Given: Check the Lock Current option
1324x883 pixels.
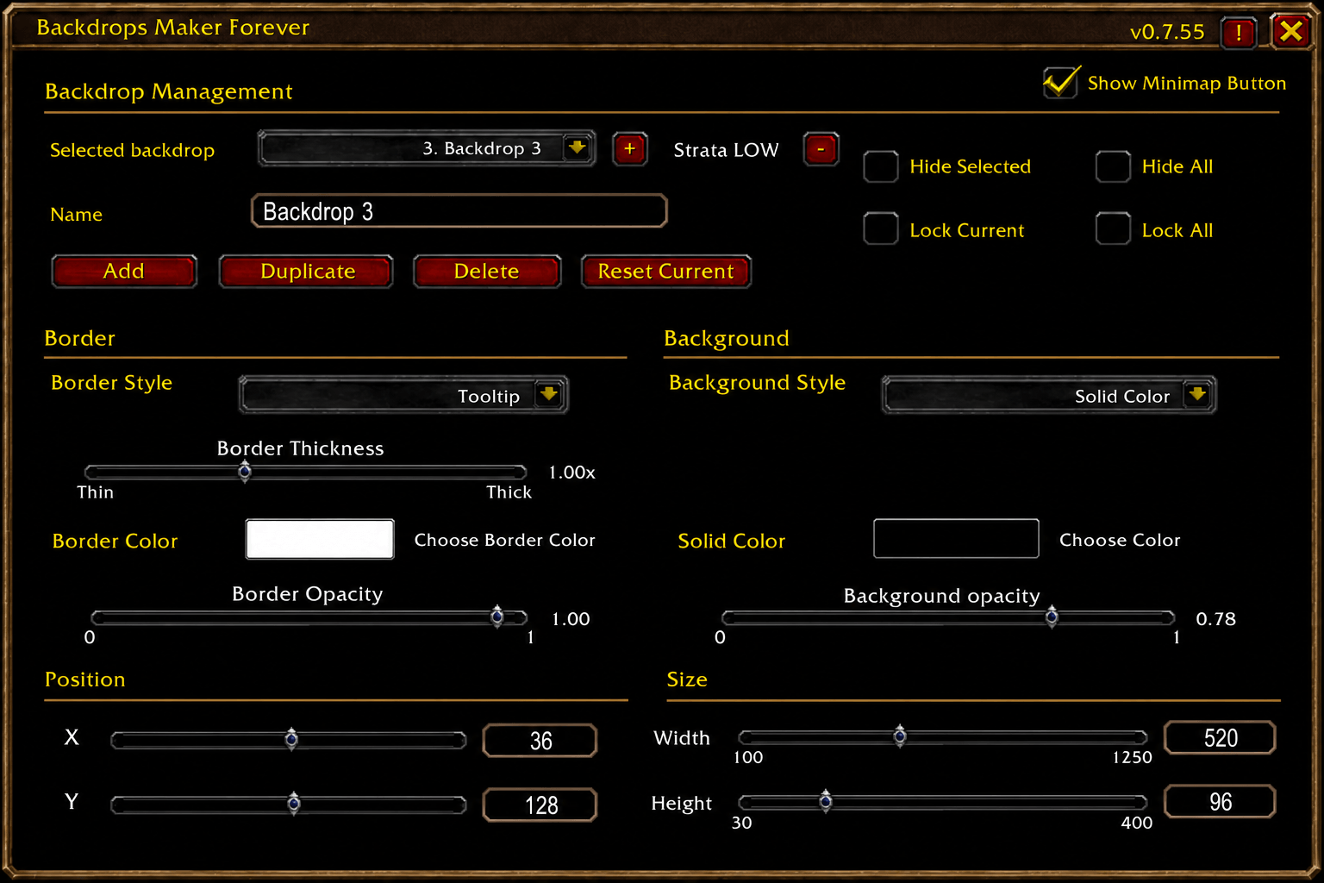Looking at the screenshot, I should point(881,229).
